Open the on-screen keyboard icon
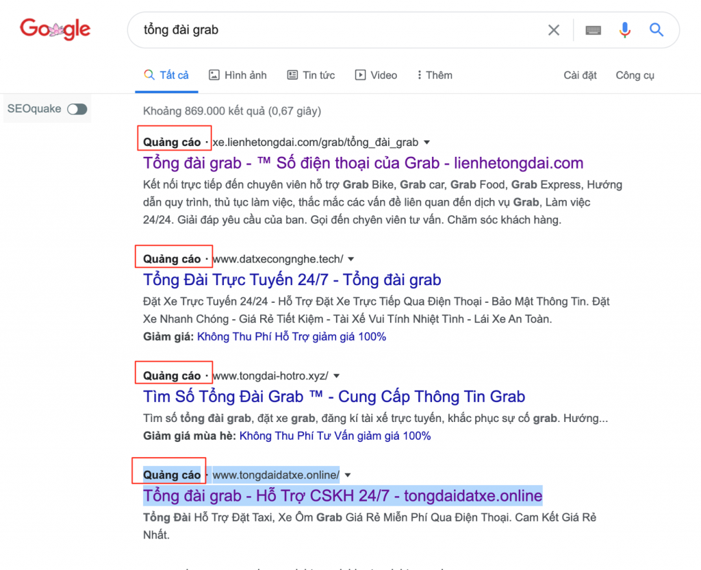Screen dimensions: 701x570 tap(593, 30)
